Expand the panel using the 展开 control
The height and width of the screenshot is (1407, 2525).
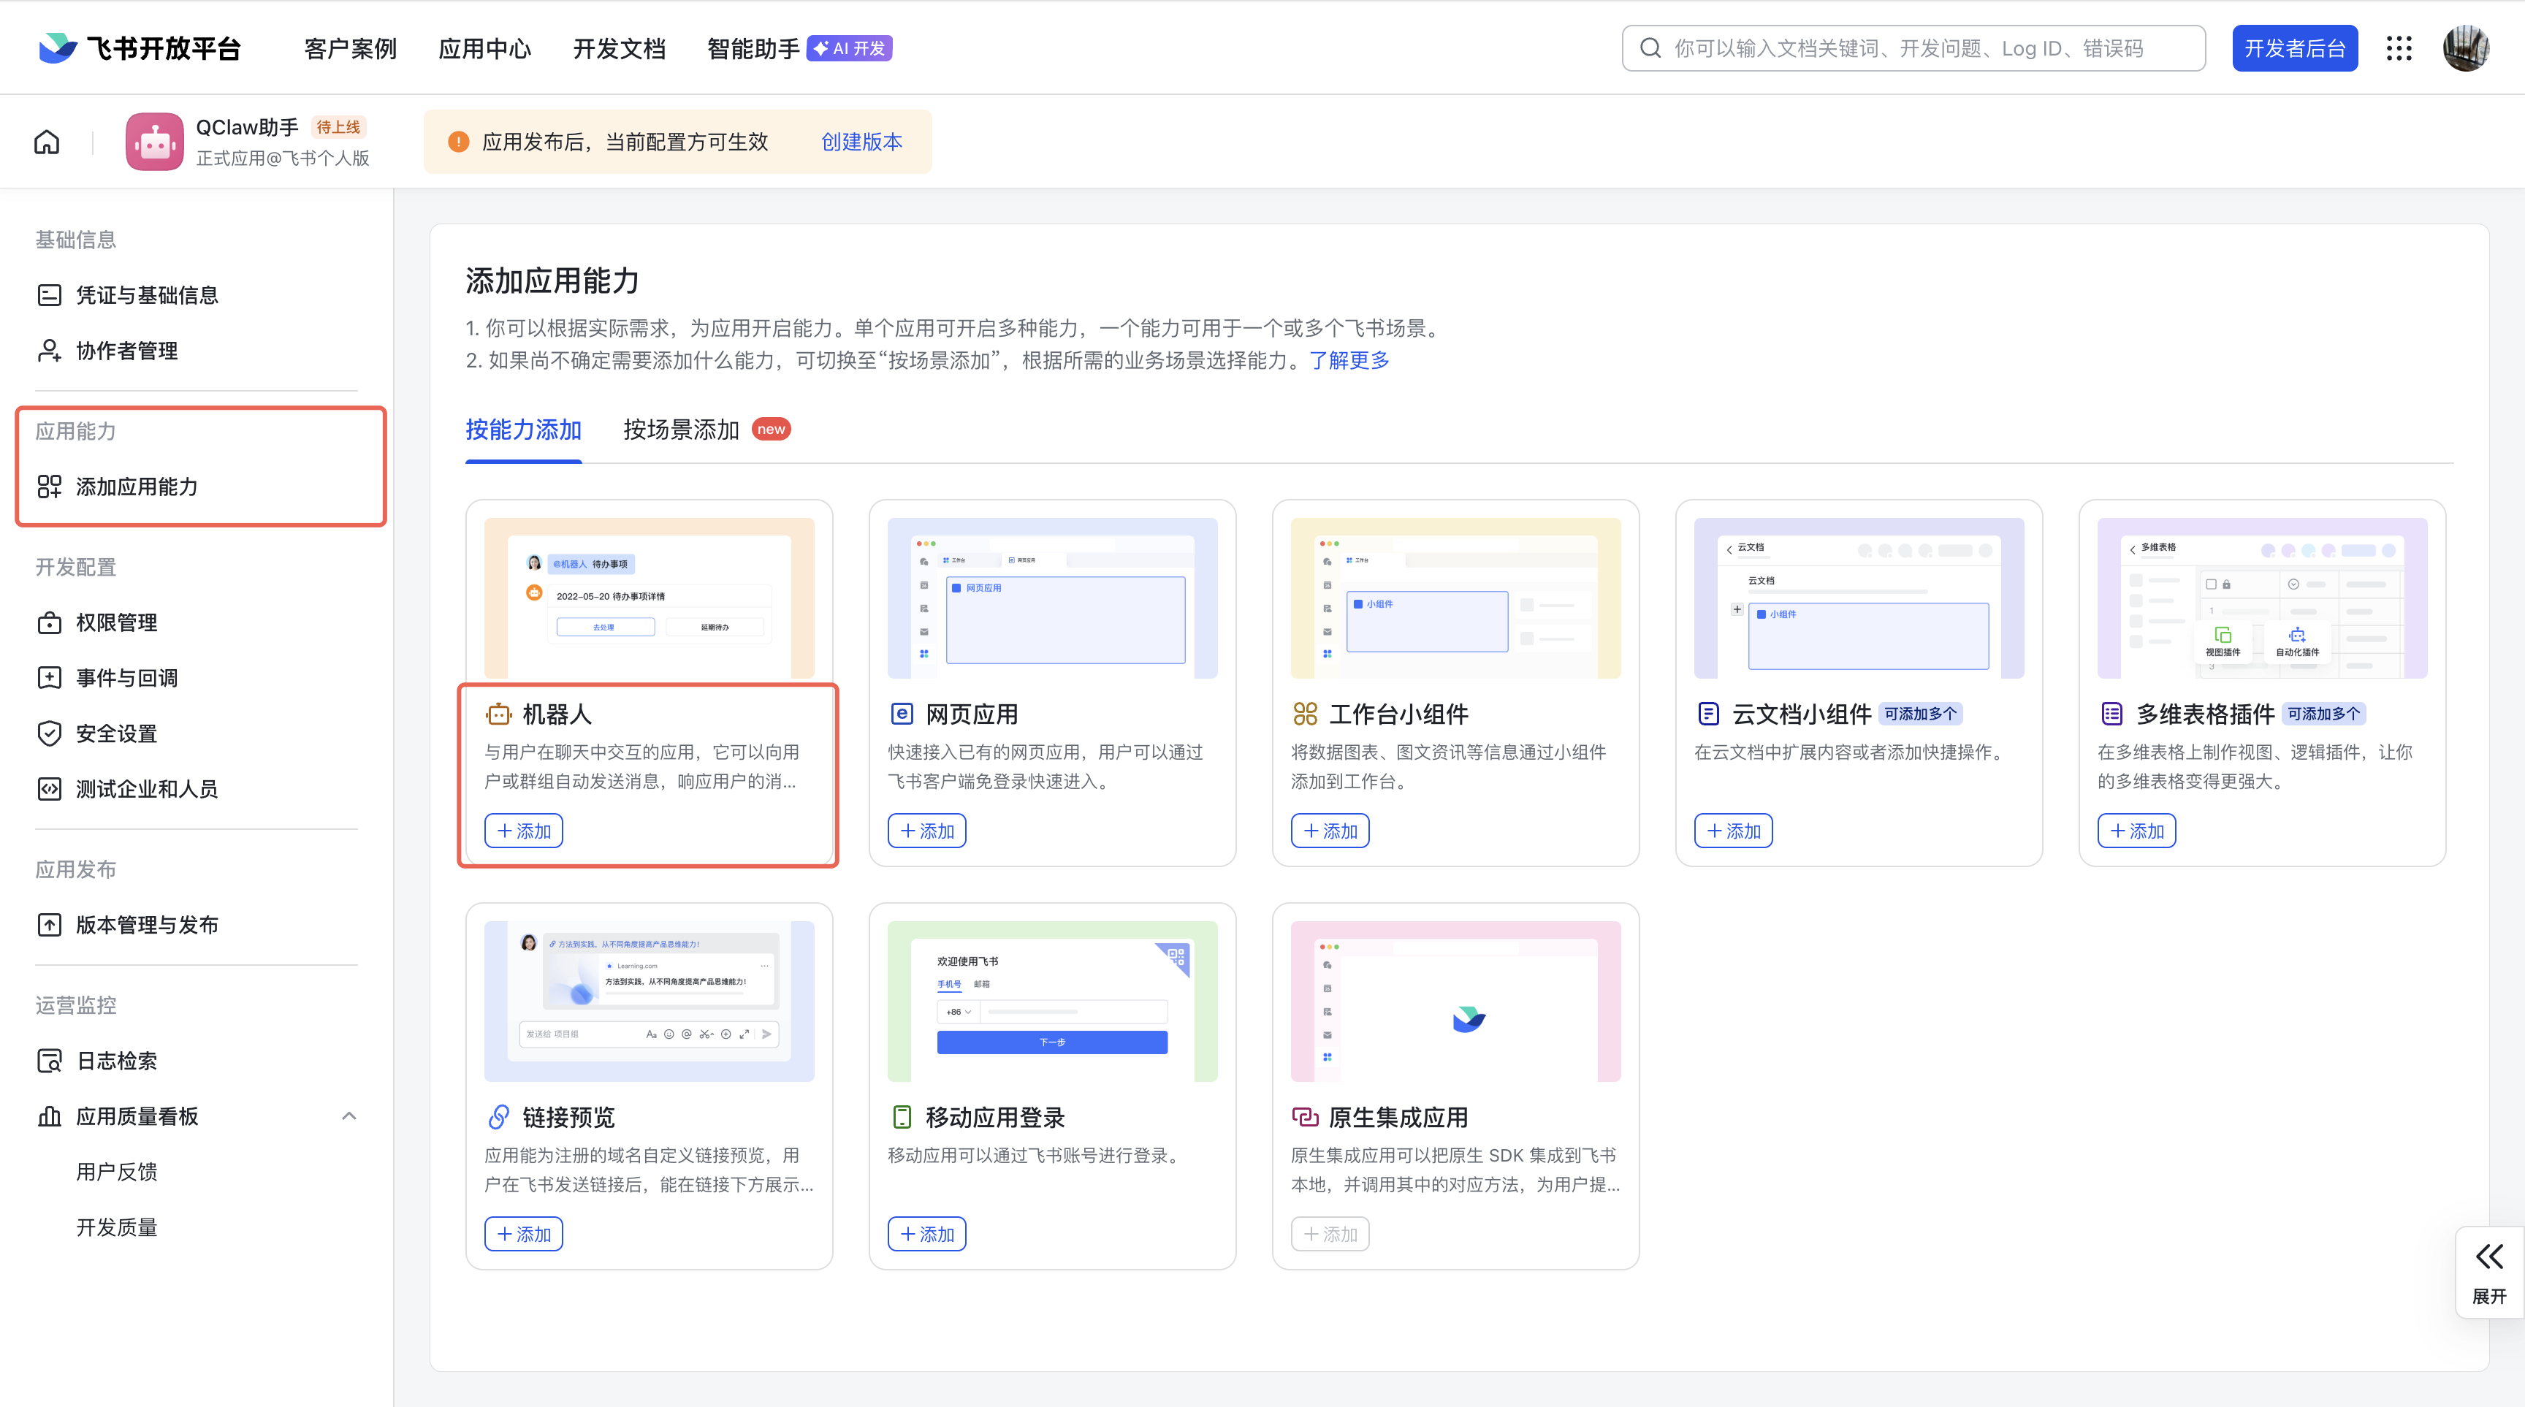tap(2488, 1271)
